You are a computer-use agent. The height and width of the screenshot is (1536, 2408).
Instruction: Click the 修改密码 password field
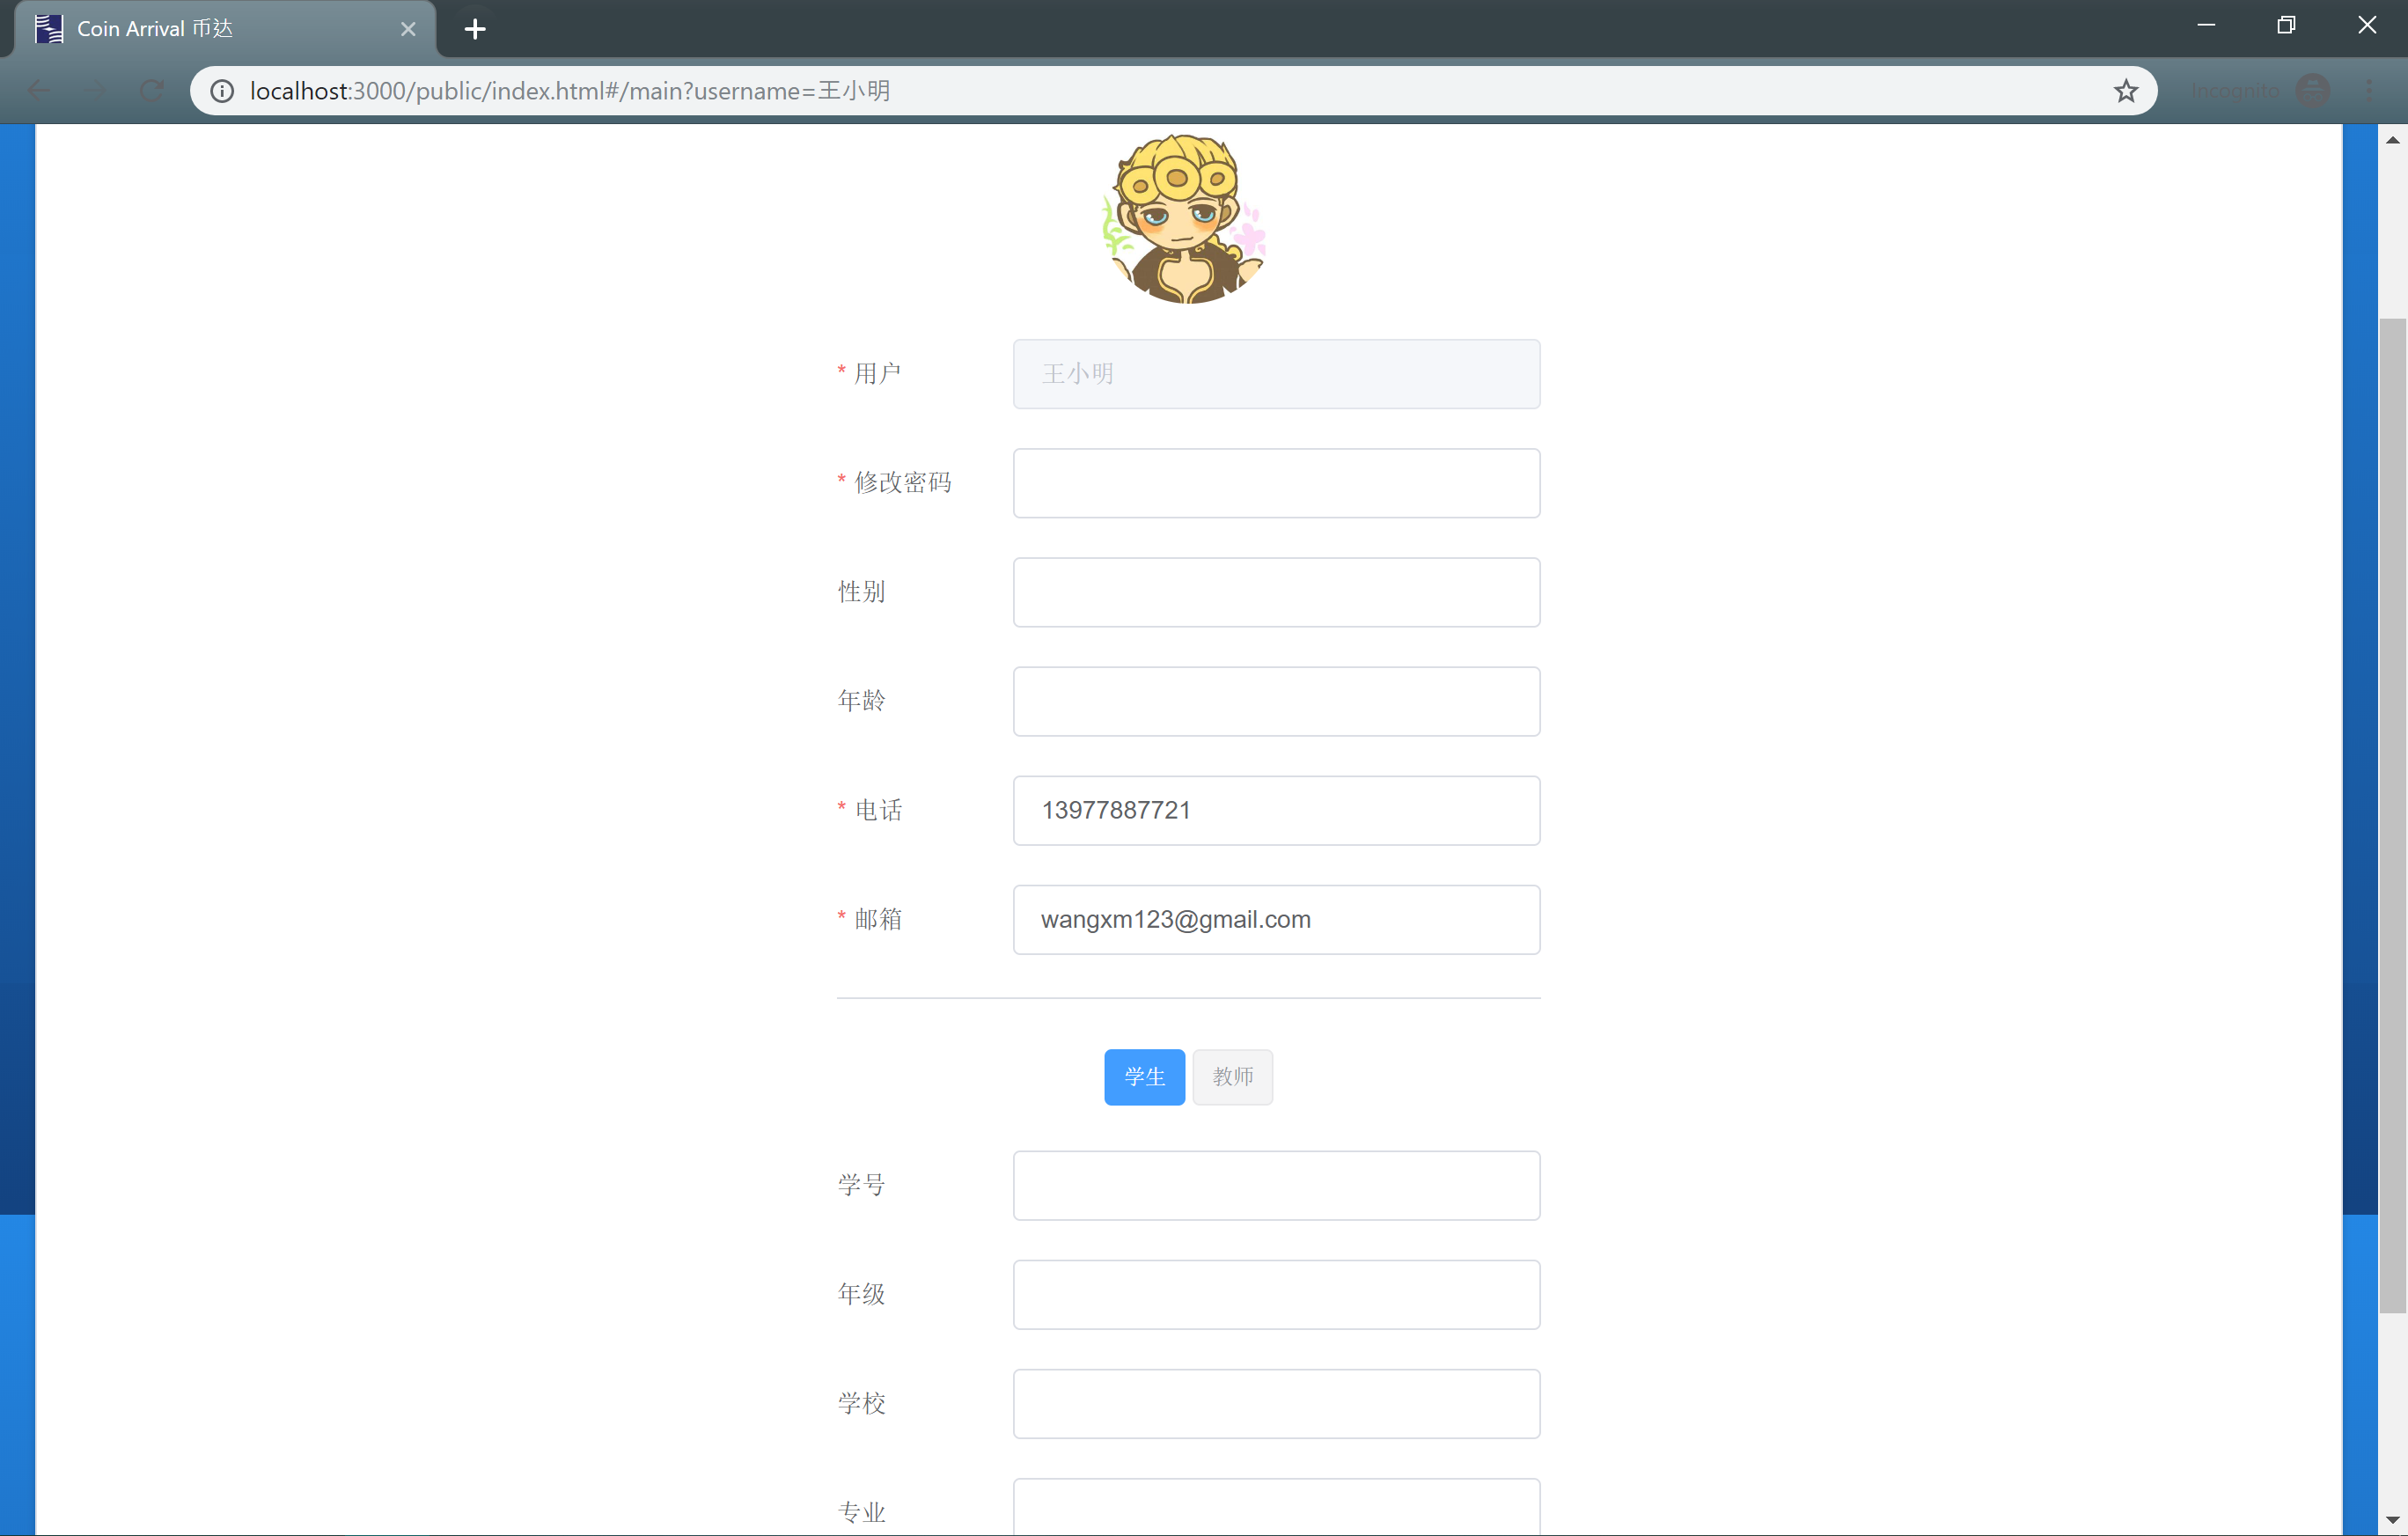[x=1276, y=483]
